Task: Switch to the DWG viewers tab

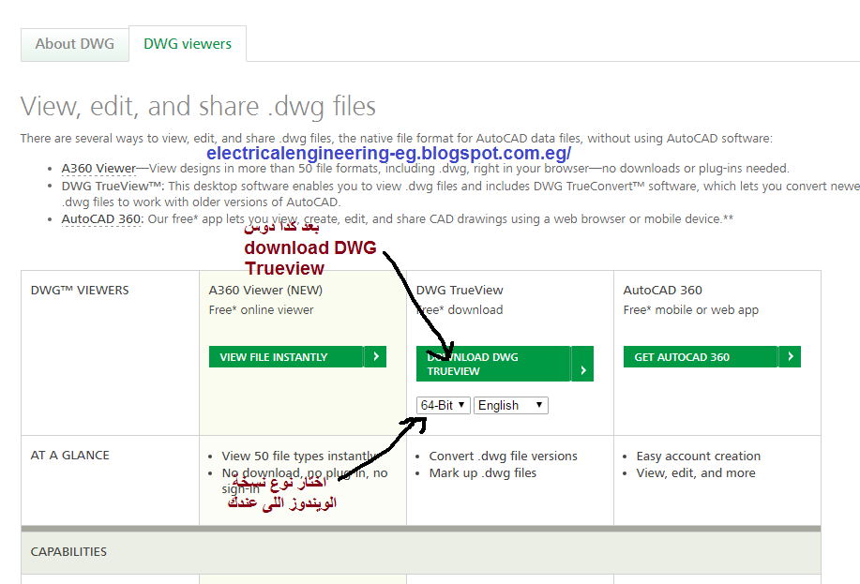Action: point(187,43)
